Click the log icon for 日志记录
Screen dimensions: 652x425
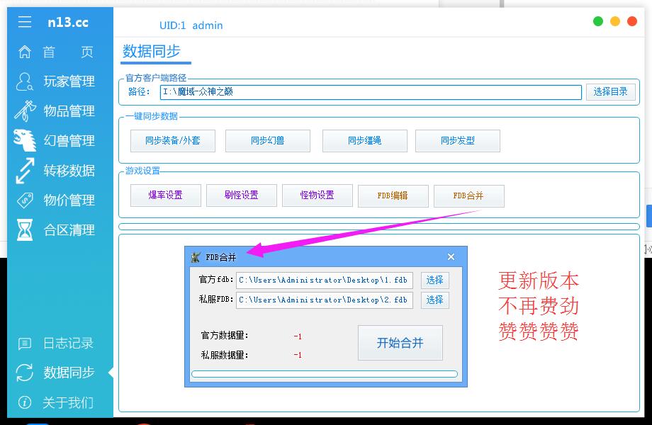point(25,343)
